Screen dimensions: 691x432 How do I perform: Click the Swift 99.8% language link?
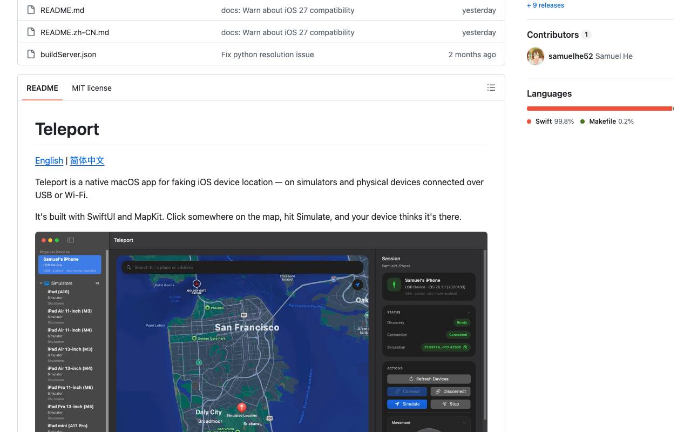tap(551, 122)
